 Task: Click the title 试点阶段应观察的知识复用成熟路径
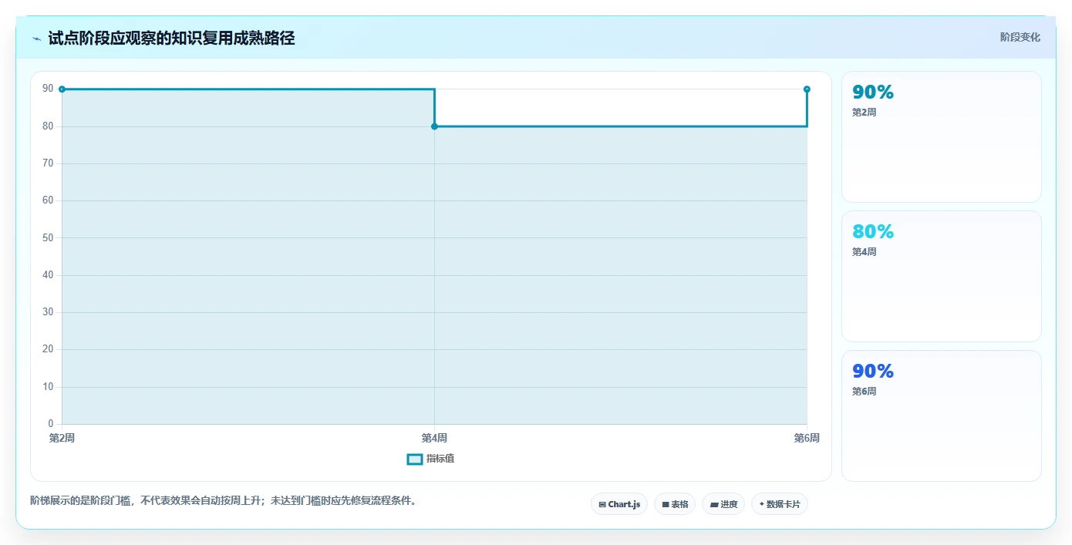(x=171, y=38)
